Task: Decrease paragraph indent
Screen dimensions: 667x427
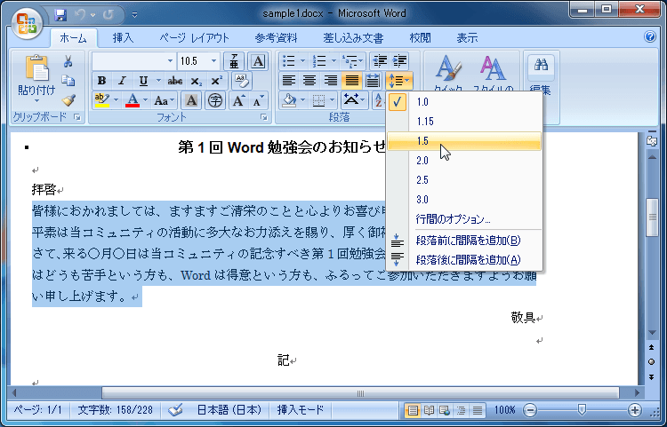Action: pyautogui.click(x=380, y=61)
